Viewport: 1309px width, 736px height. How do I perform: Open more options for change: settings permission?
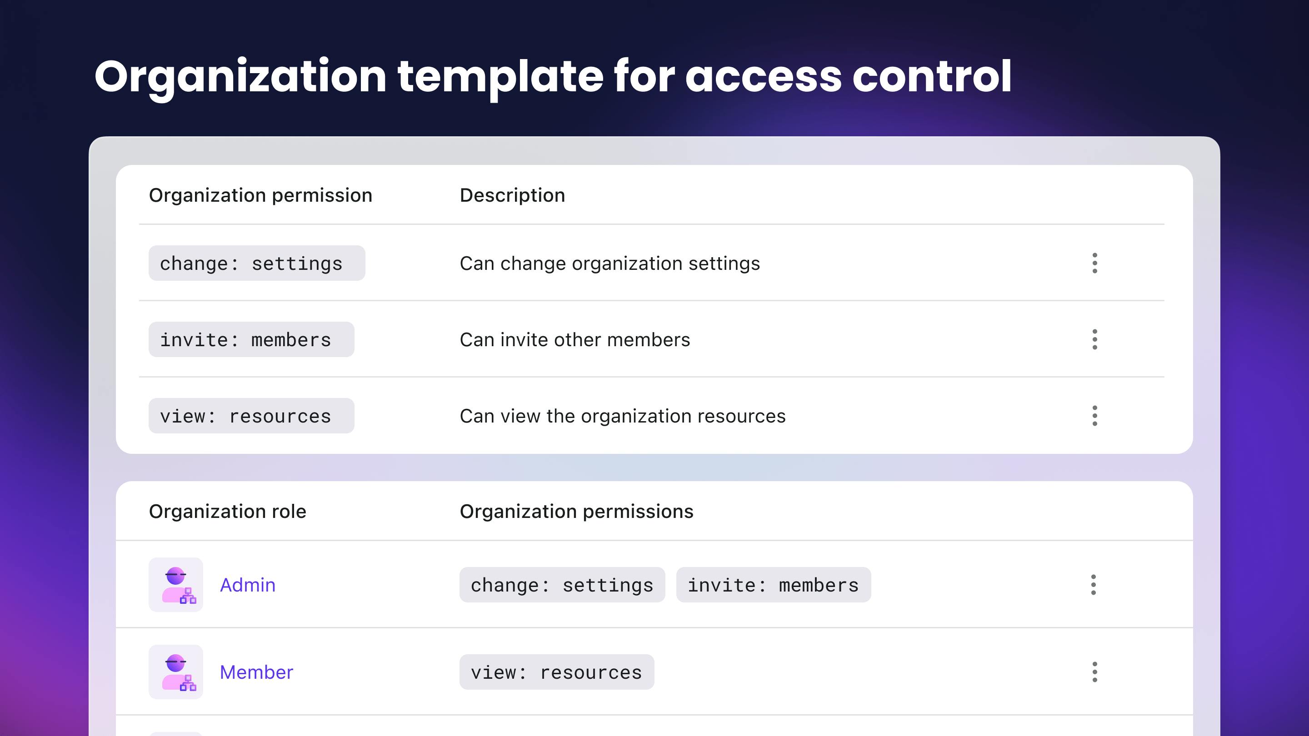tap(1094, 263)
